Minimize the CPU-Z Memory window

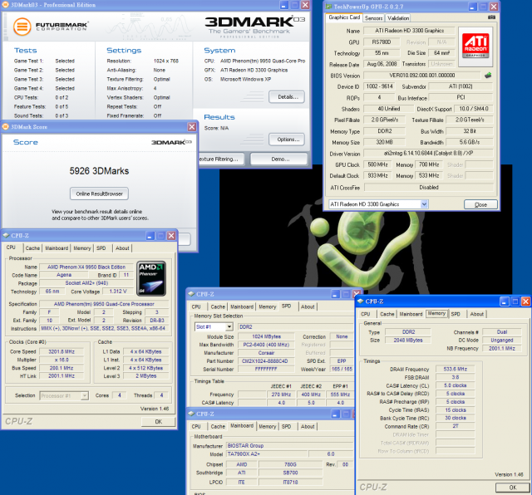(505, 301)
